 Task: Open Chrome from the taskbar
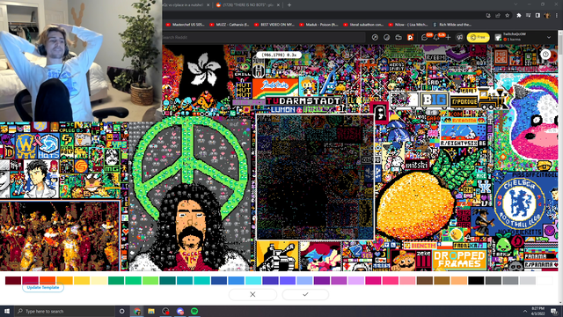point(137,311)
